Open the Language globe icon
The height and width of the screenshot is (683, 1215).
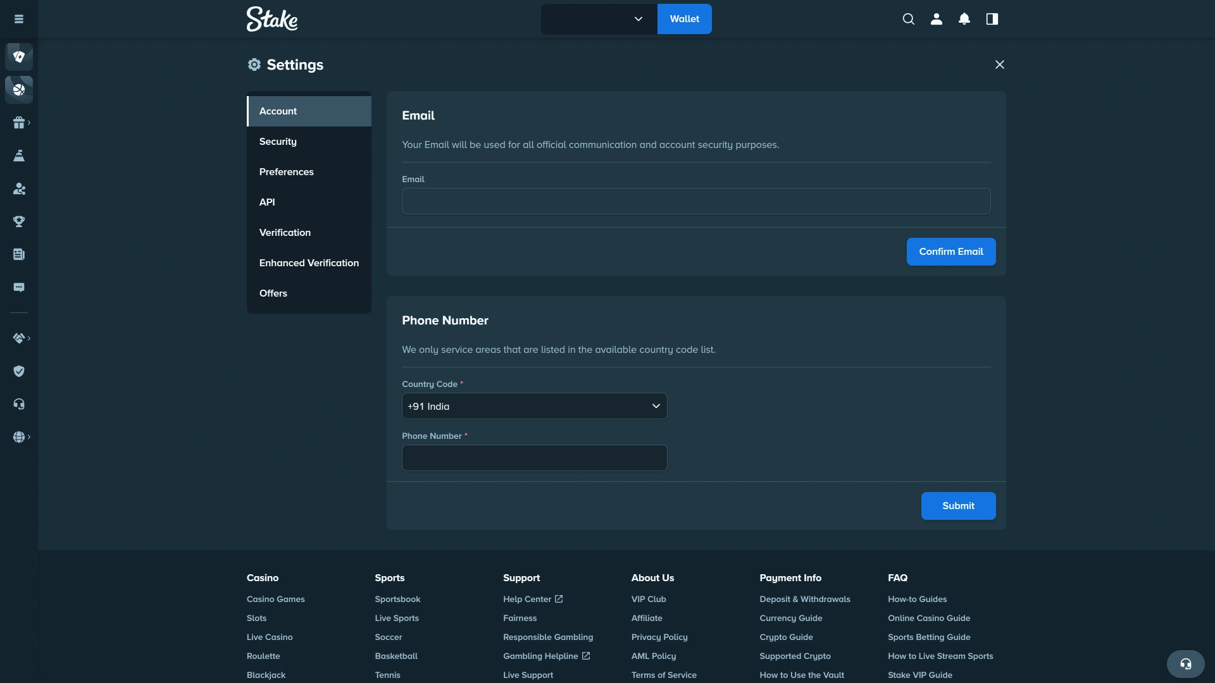click(x=19, y=437)
